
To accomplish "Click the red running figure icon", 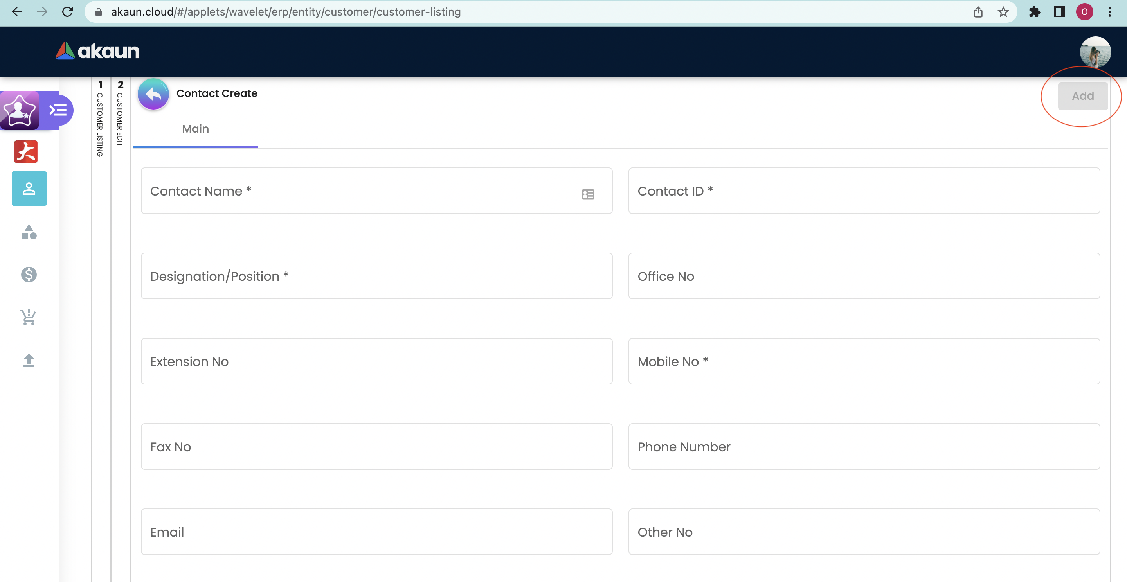I will pyautogui.click(x=26, y=151).
